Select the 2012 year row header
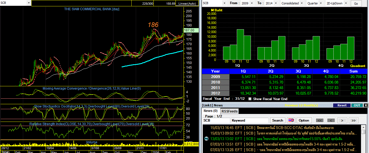Screen dimensions: 369x153 point(216,93)
